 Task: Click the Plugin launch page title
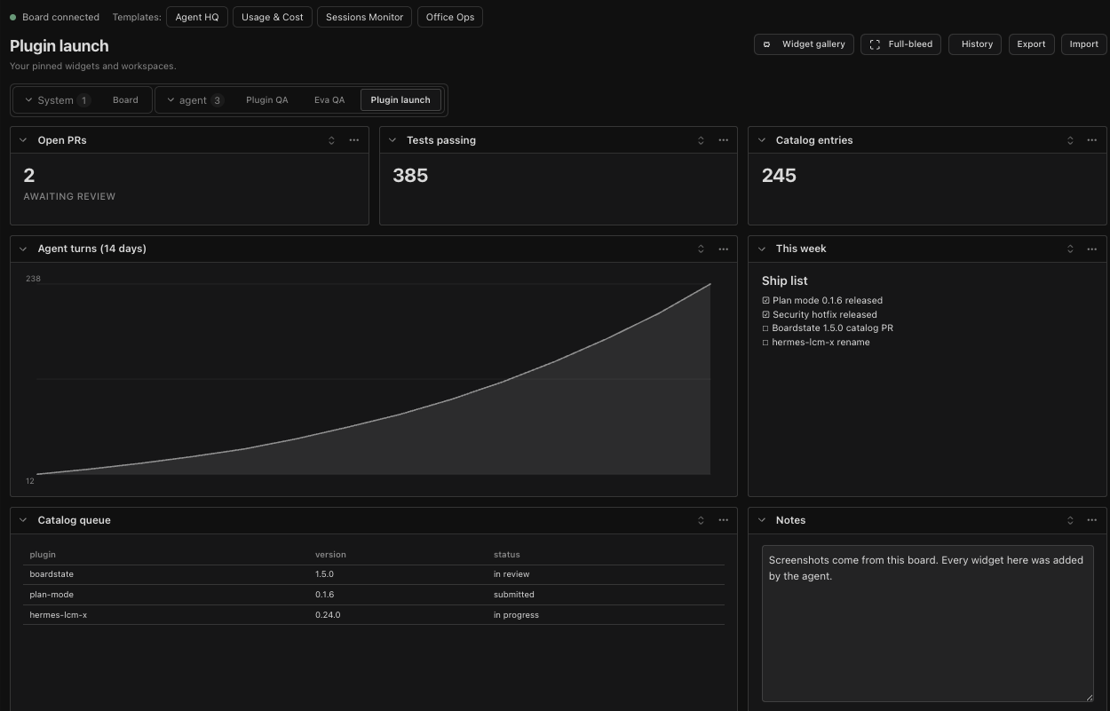click(59, 46)
